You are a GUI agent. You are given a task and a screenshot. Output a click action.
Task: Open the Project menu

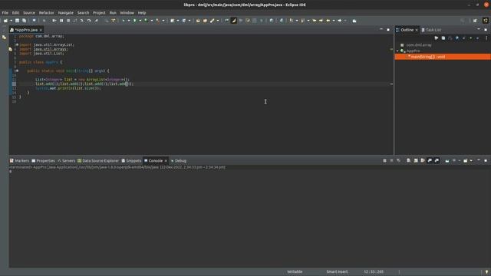99,13
